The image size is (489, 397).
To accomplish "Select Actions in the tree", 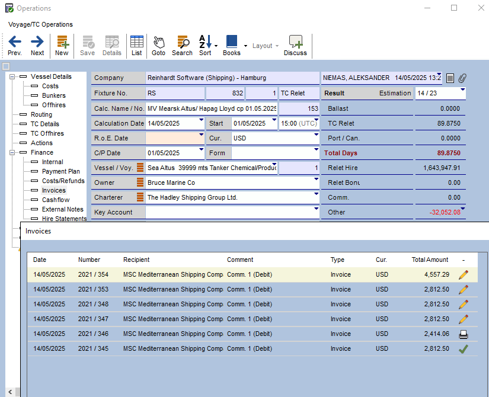I will [x=41, y=143].
